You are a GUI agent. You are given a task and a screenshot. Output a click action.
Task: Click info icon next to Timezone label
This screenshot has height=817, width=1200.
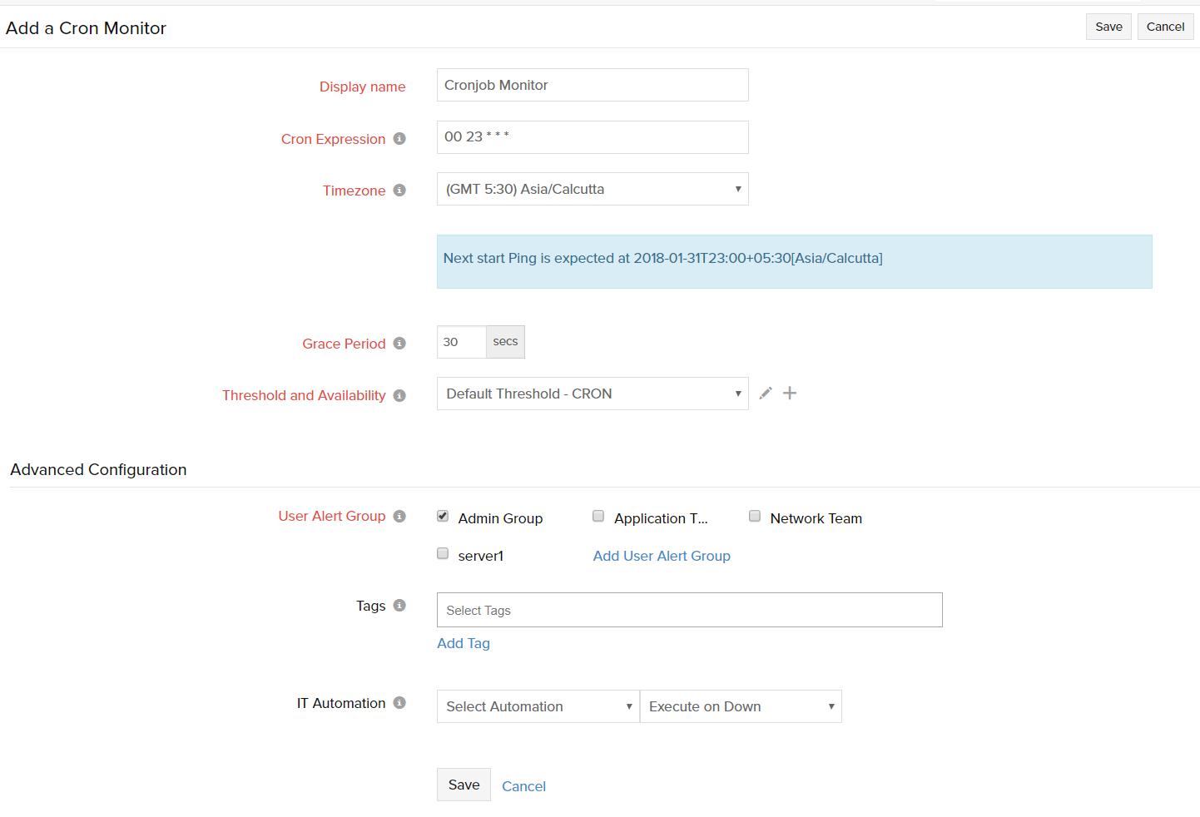(399, 191)
